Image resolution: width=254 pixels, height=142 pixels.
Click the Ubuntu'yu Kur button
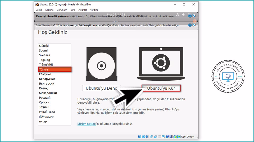(x=161, y=88)
